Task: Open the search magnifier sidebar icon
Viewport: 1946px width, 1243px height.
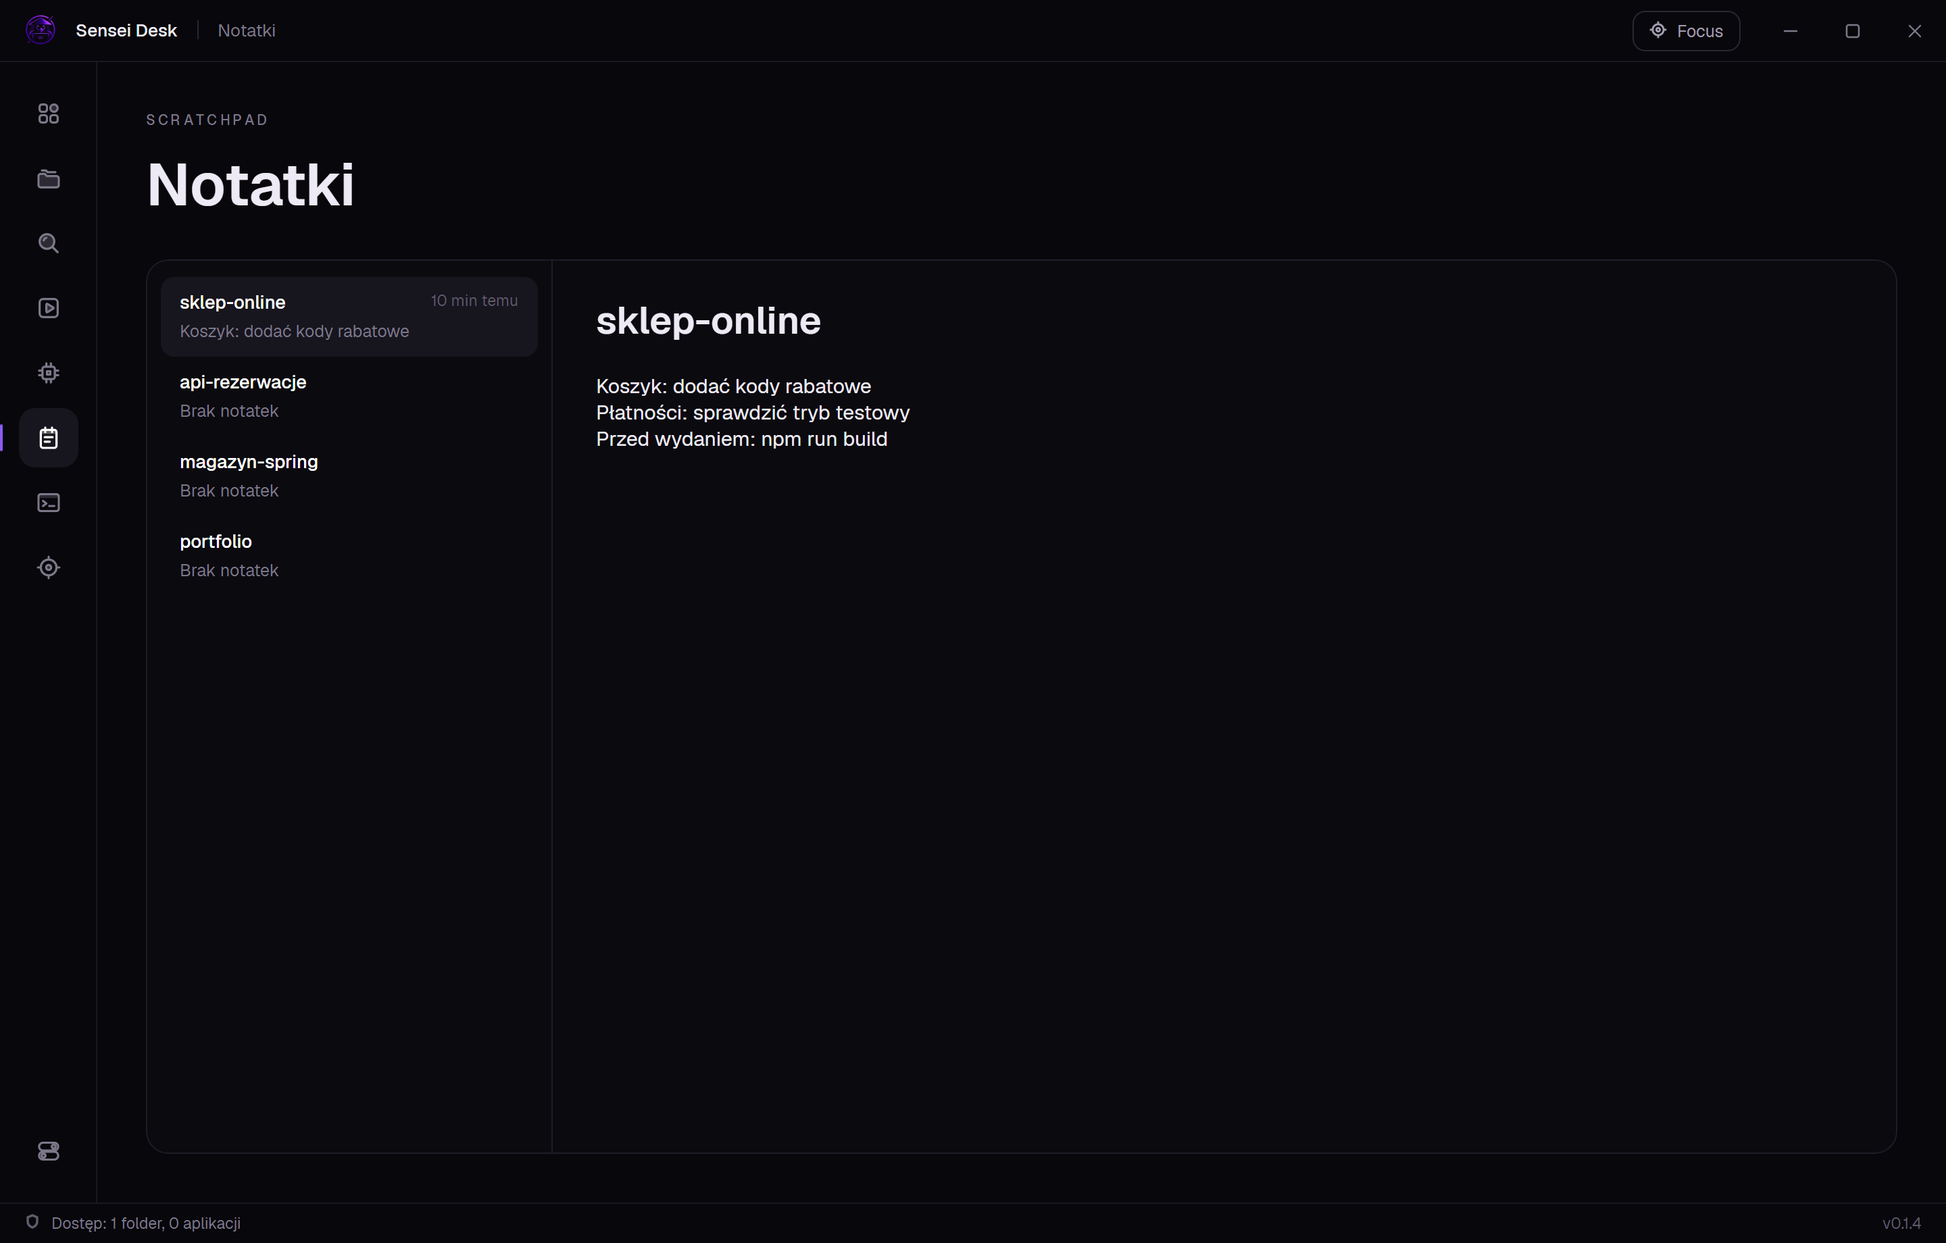Action: (49, 243)
